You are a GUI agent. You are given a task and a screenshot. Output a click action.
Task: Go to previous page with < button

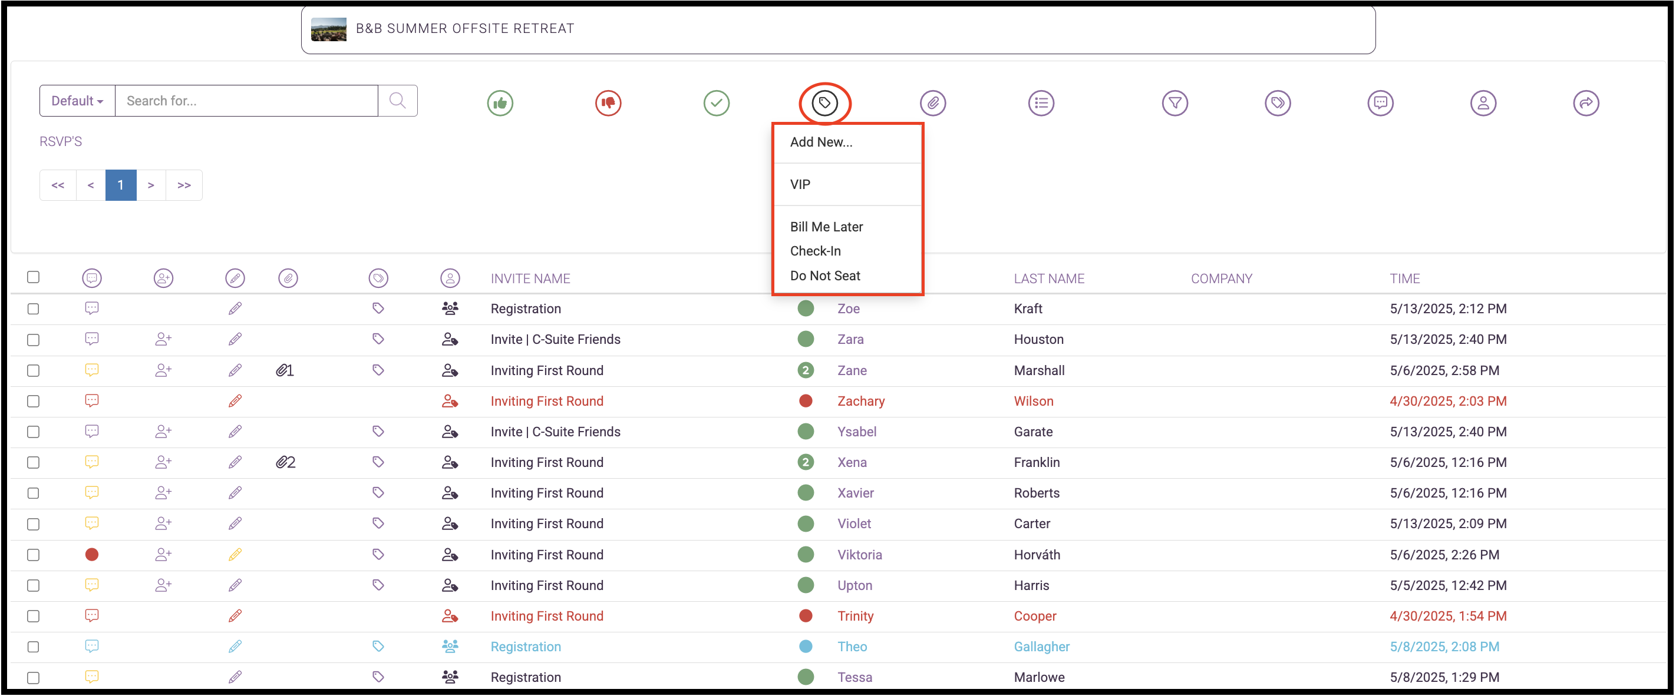point(91,185)
